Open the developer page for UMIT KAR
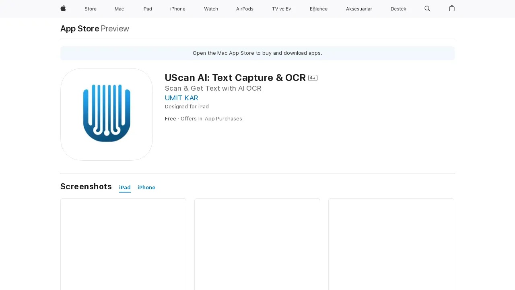The image size is (515, 290). 181,98
